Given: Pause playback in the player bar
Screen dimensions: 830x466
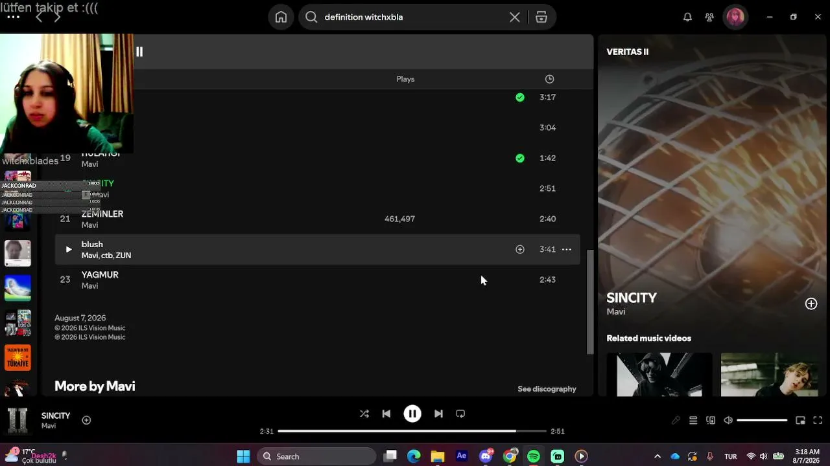Looking at the screenshot, I should [x=412, y=414].
